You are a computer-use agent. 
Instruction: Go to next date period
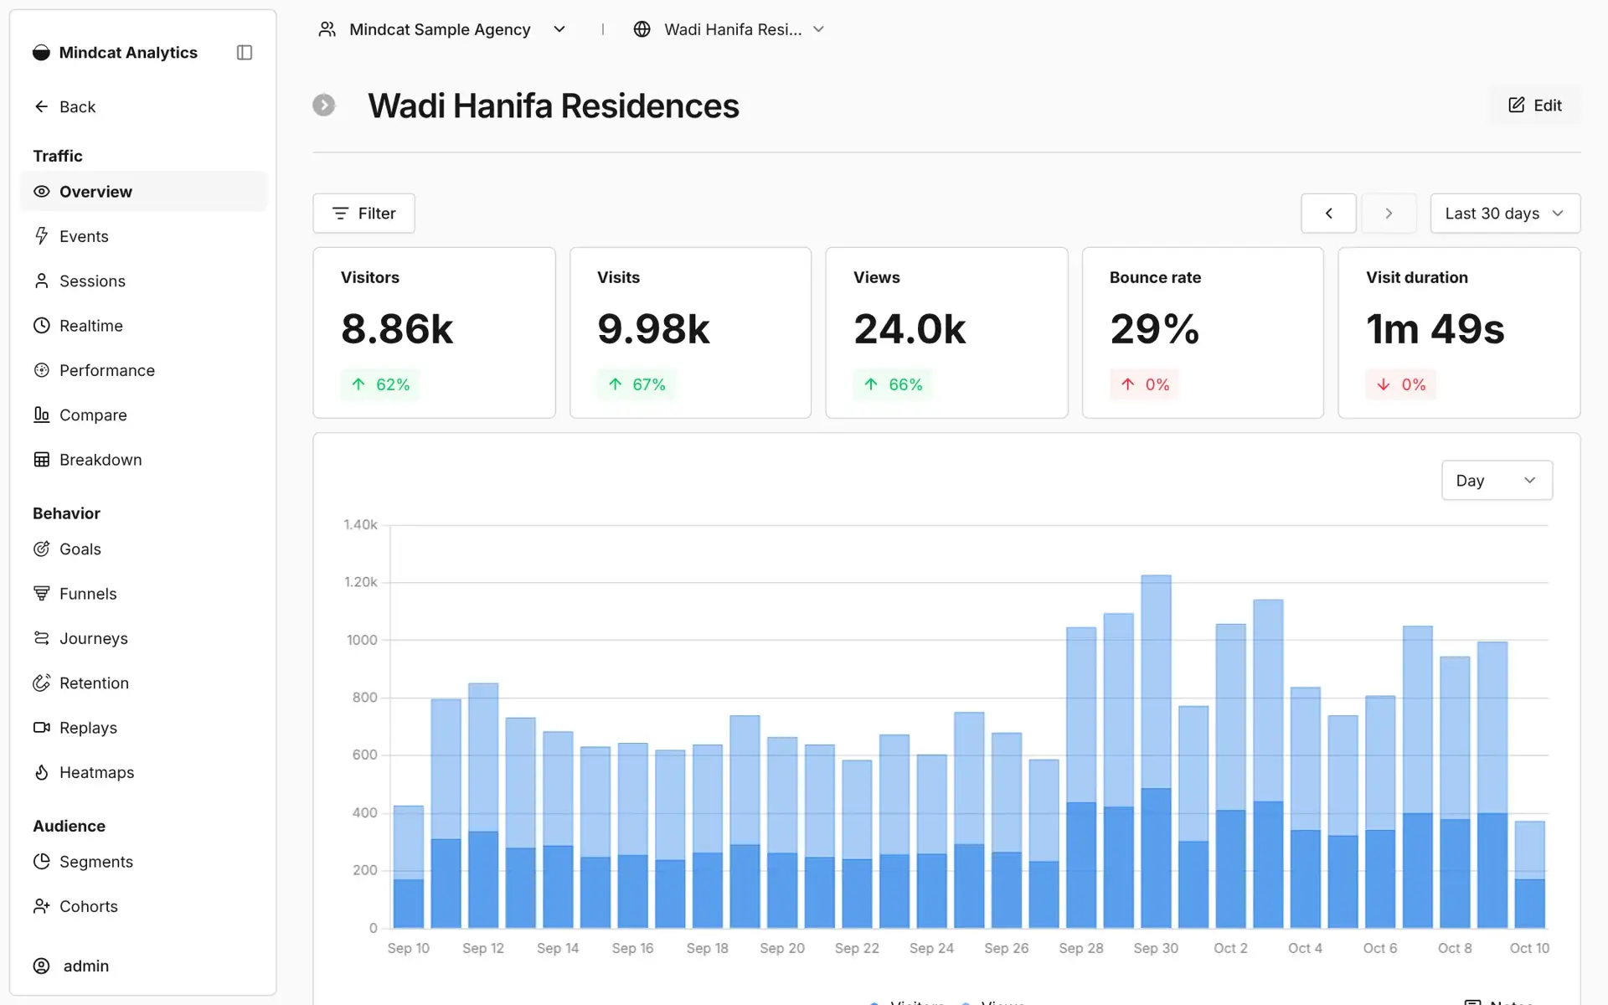coord(1389,214)
